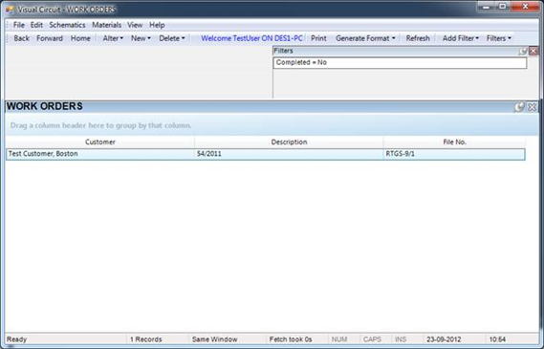Click the INS indicator in status bar
Viewport: 544px width, 349px height.
pos(401,339)
